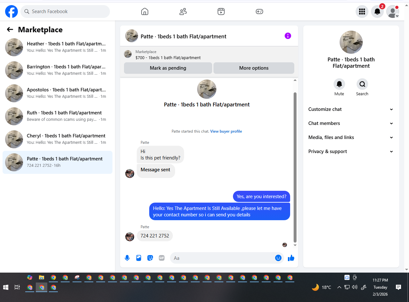409x302 pixels.
Task: Pick a GIF with the GIF icon
Action: [162, 258]
